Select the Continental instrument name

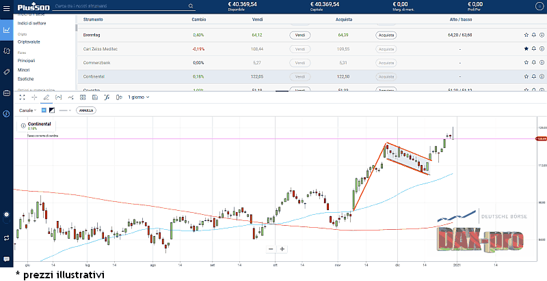point(94,76)
